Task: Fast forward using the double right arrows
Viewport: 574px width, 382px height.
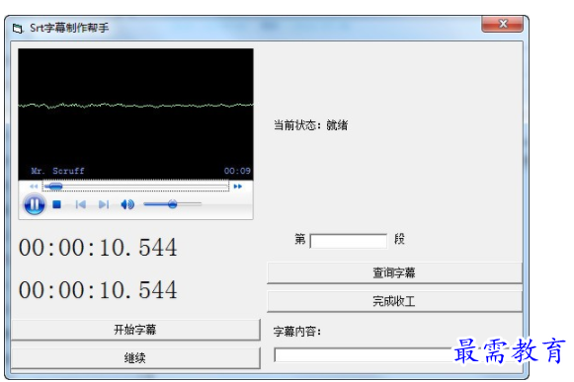Action: (x=238, y=187)
